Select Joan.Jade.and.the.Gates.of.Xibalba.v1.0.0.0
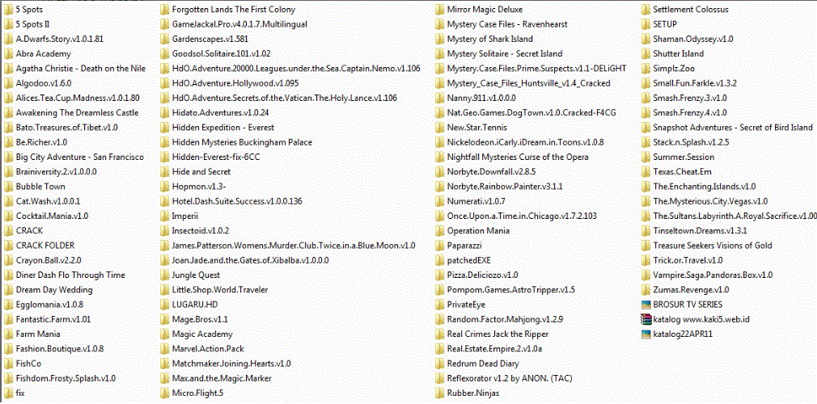Viewport: 817px width, 404px height. pos(250,260)
